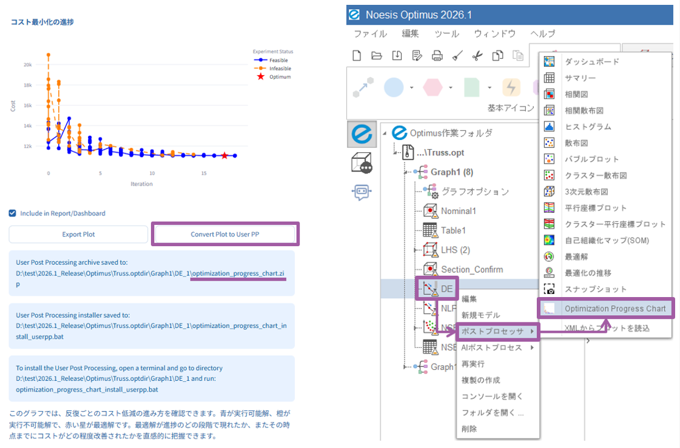Viewport: 680px width, 448px height.
Task: Select the pink hexagon ribbon icon
Action: point(433,87)
